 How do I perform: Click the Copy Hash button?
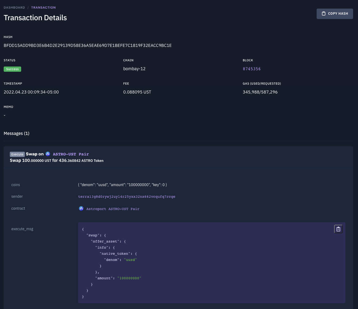click(334, 14)
